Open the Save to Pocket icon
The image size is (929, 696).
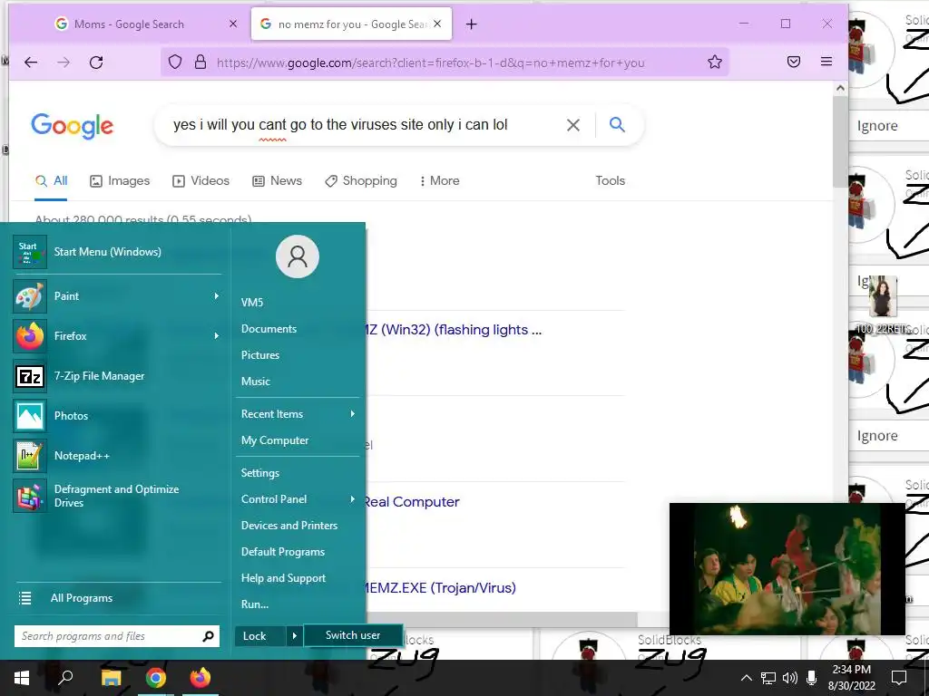pyautogui.click(x=794, y=63)
